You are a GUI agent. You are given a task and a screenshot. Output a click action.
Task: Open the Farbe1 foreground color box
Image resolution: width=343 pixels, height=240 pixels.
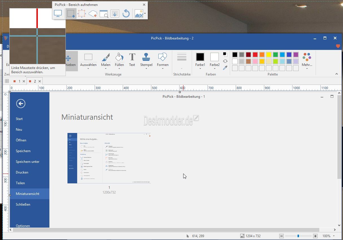pyautogui.click(x=200, y=57)
